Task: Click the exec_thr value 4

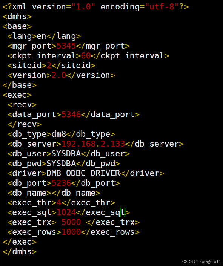Action: pos(59,203)
